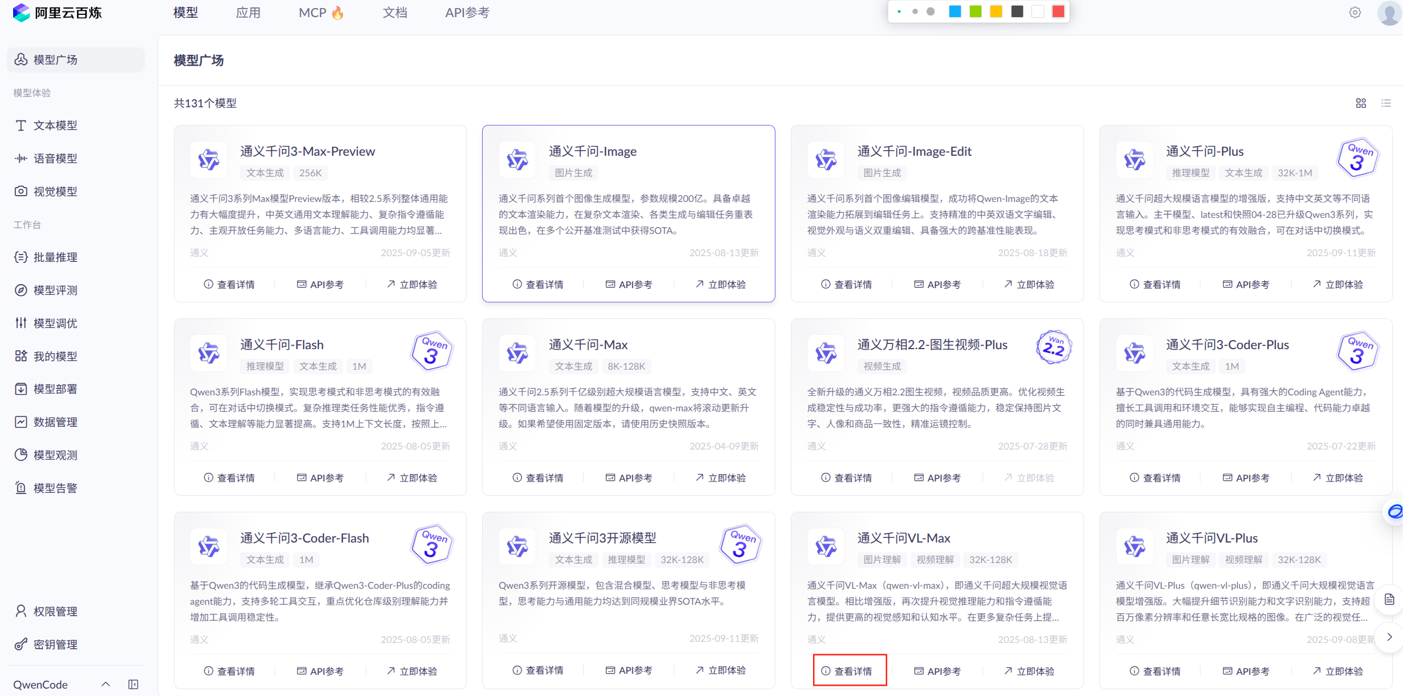
Task: View details of 通义万相2.2-图生视频-Plus
Action: (847, 478)
